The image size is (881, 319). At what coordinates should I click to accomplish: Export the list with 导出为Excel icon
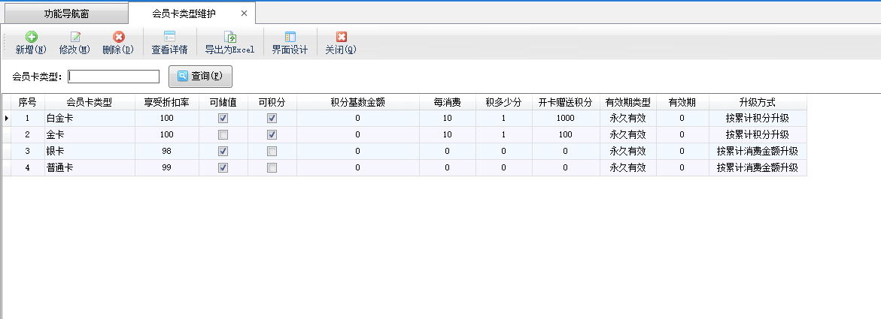click(230, 38)
